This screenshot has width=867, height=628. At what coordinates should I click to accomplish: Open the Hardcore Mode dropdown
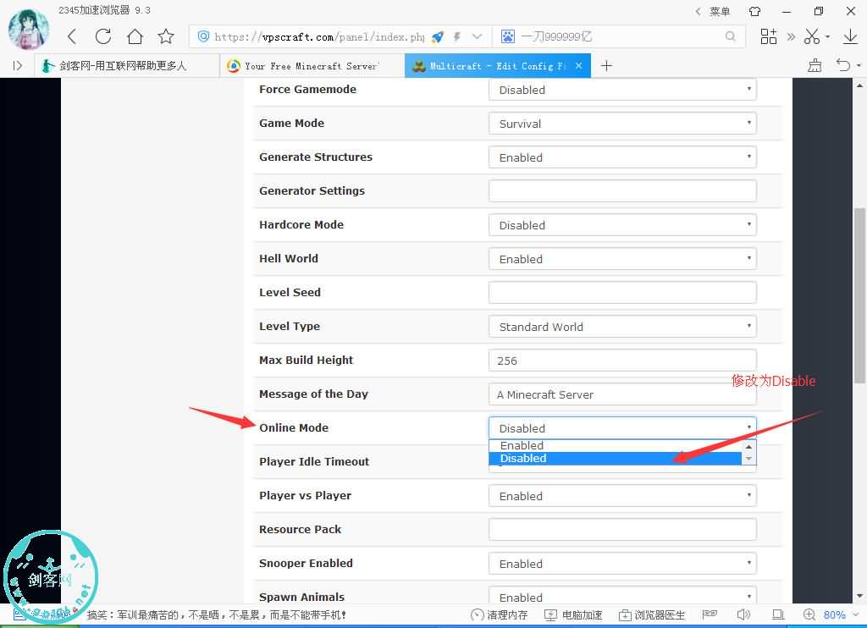[622, 225]
